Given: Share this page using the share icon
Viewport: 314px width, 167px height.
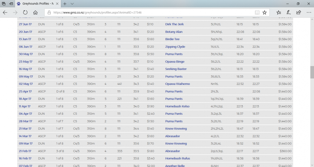Looking at the screenshot, I should click(x=298, y=13).
